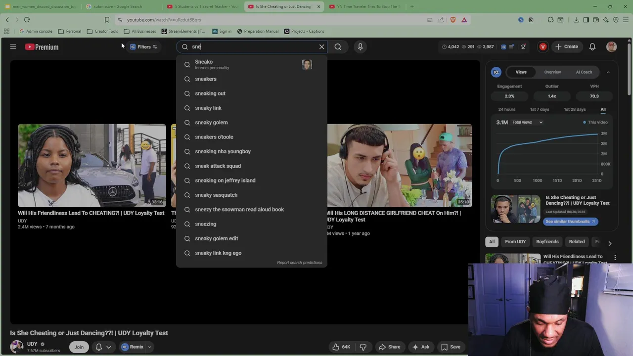Choose the Sneako search suggestion
This screenshot has width=633, height=356.
tap(251, 64)
